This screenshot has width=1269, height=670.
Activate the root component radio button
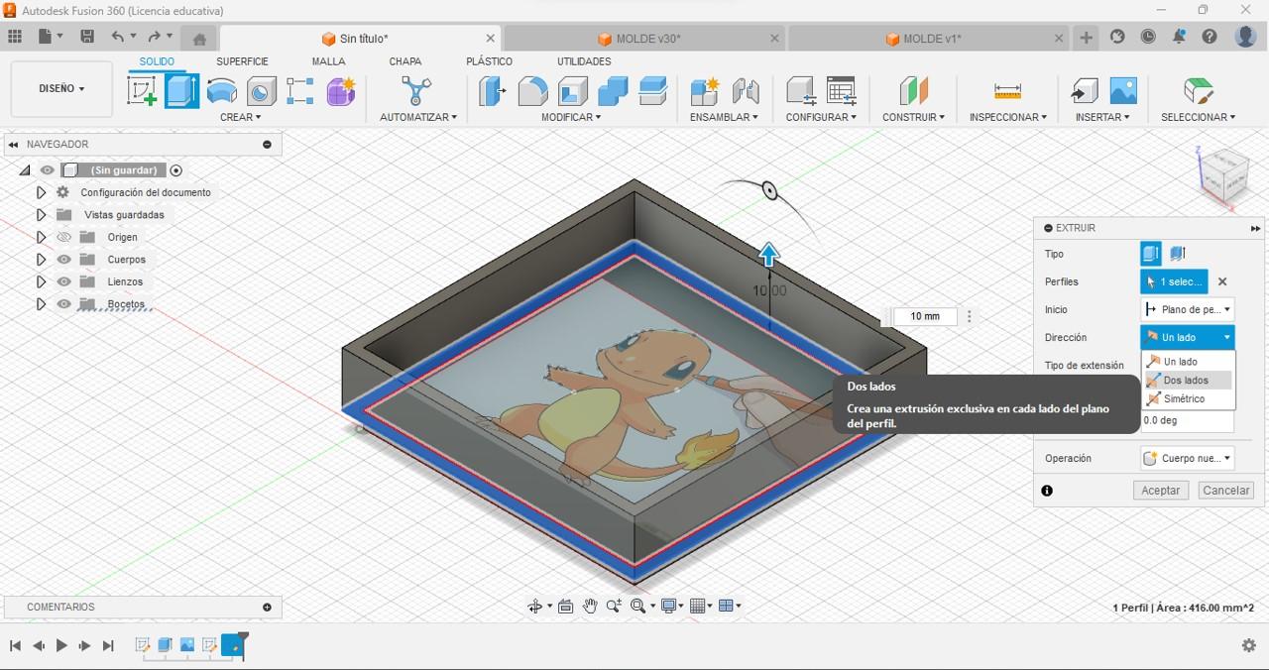pyautogui.click(x=176, y=170)
